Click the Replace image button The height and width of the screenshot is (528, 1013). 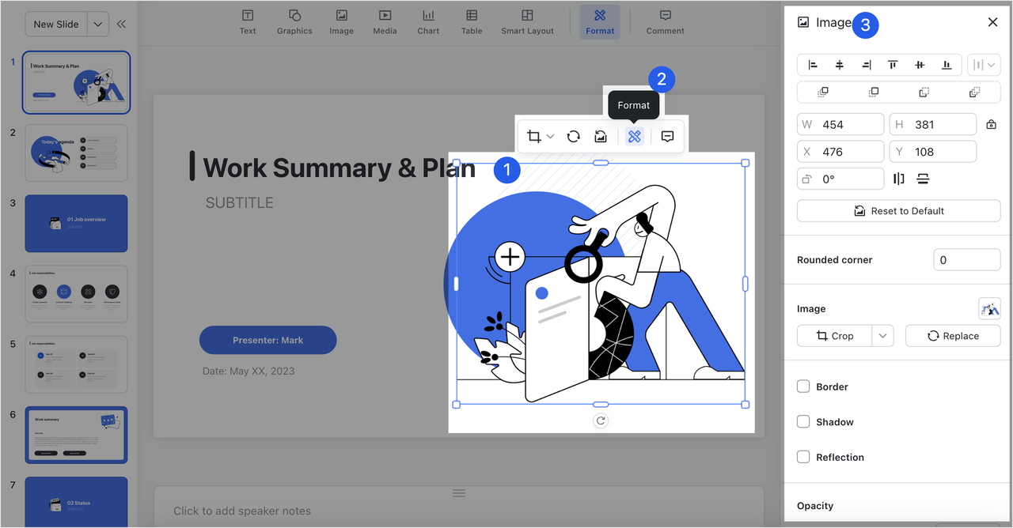(953, 336)
